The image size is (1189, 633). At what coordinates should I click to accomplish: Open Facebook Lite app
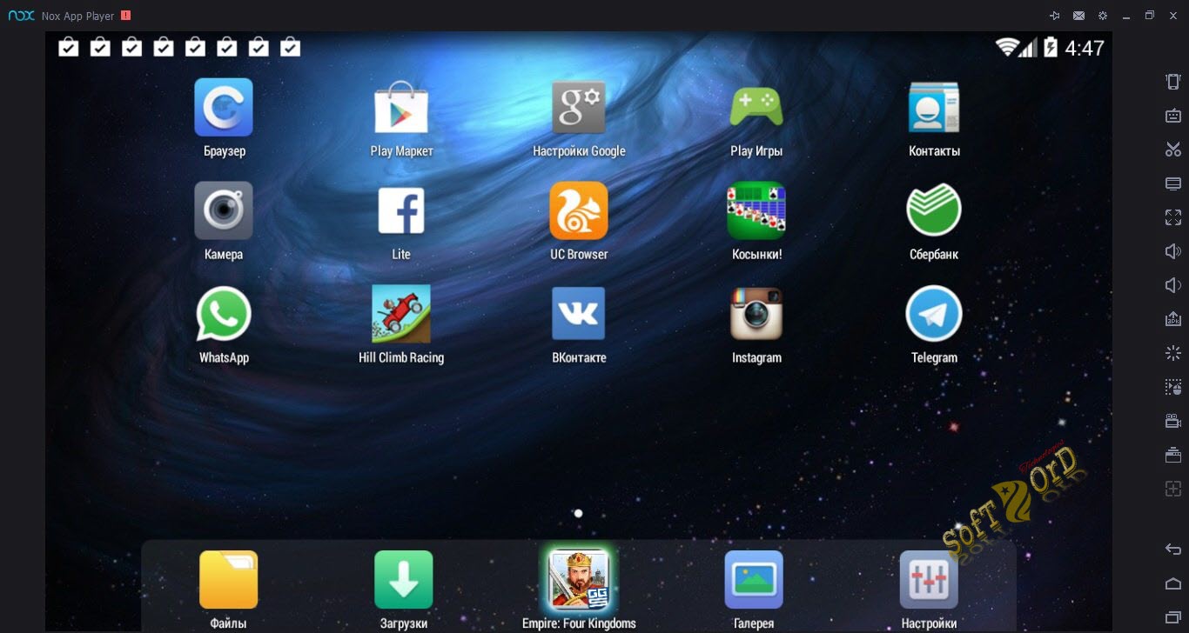[x=401, y=210]
